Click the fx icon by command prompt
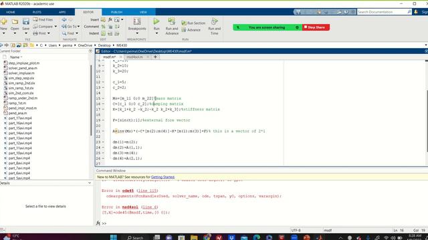Image resolution: width=428 pixels, height=240 pixels. [x=98, y=223]
